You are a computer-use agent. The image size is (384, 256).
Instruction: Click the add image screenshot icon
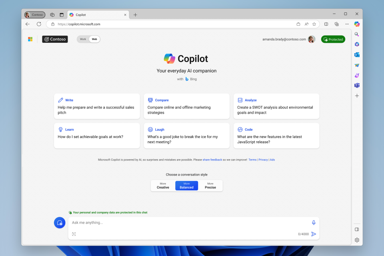74,234
